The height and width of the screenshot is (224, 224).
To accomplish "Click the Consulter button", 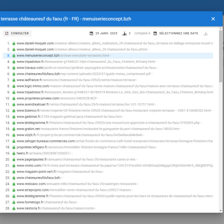I will pos(17,34).
